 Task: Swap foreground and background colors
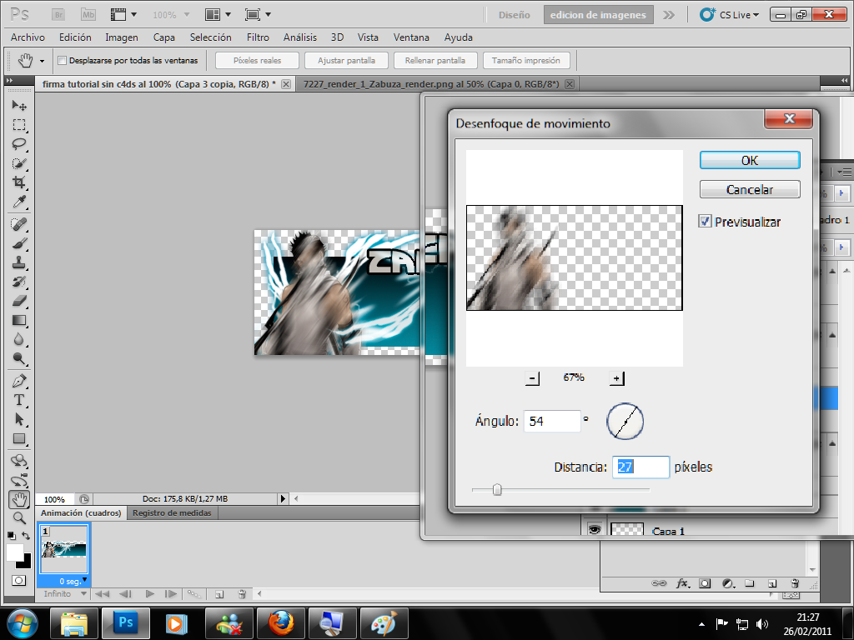pos(26,536)
